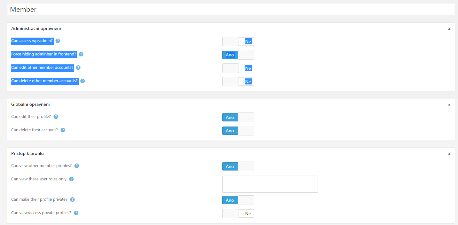Disable "Force hiding adminbar in frontend" switch
Viewport: 458px width, 225px height.
pyautogui.click(x=238, y=55)
